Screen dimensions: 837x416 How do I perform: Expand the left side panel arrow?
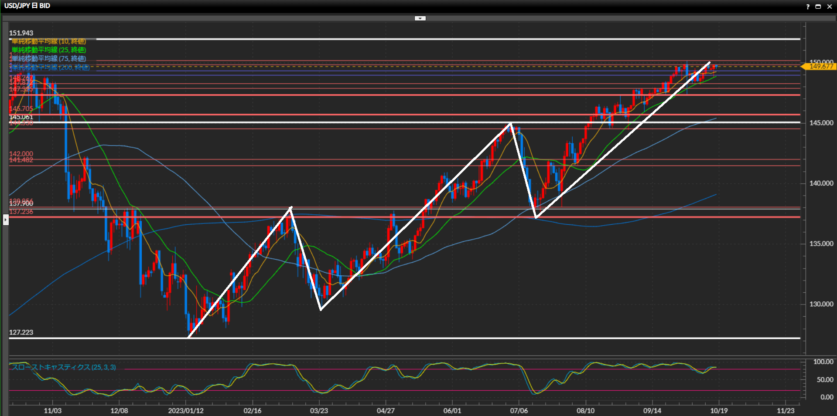pos(6,220)
